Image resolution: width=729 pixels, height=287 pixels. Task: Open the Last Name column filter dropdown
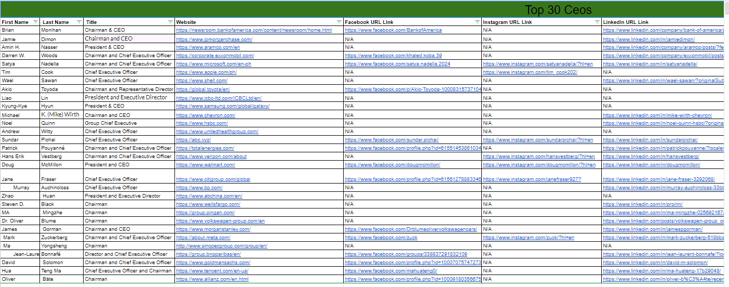click(x=79, y=22)
